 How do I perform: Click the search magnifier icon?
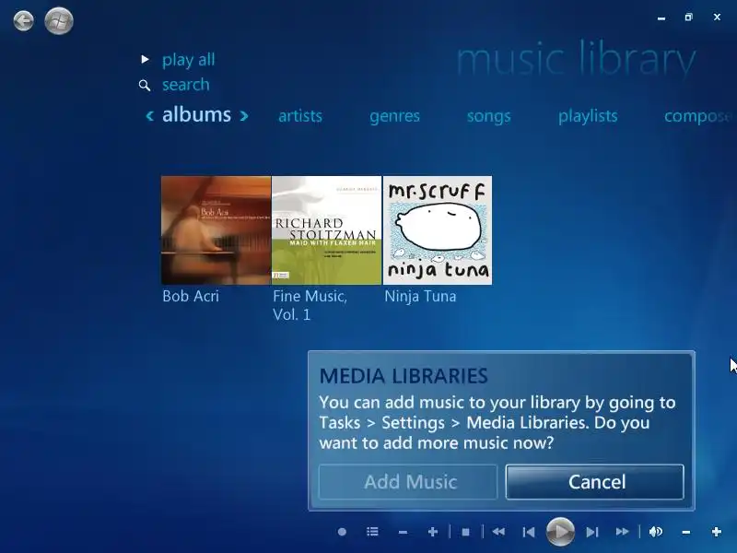click(x=145, y=85)
